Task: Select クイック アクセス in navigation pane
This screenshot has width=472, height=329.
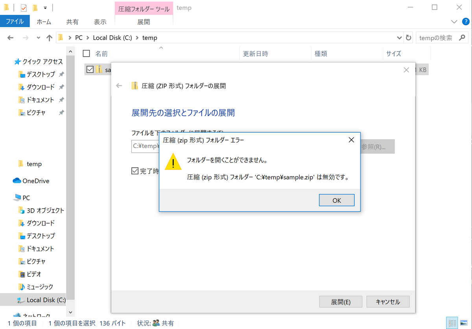Action: point(39,61)
